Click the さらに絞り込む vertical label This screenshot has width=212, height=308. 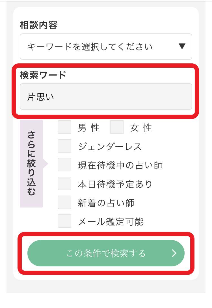(x=31, y=164)
